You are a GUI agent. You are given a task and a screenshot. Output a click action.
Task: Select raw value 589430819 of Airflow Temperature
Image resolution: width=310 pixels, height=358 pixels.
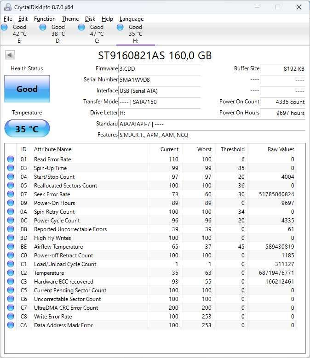click(x=280, y=247)
